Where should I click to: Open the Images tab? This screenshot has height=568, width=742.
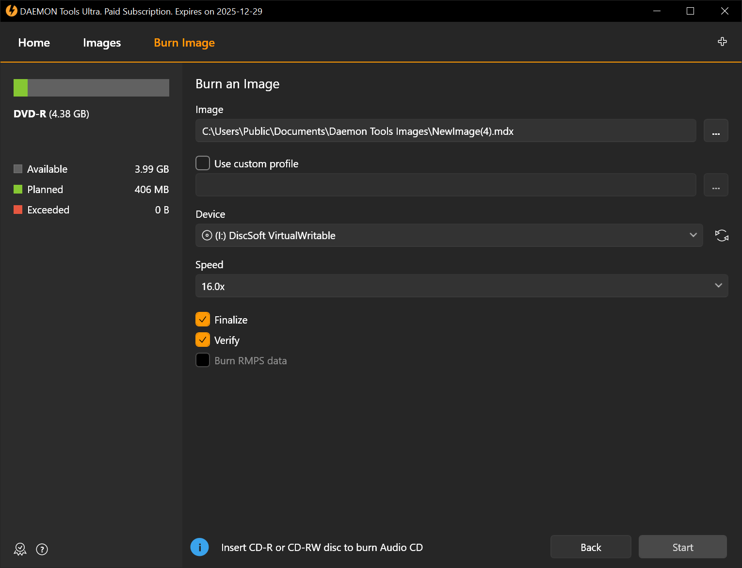coord(102,43)
